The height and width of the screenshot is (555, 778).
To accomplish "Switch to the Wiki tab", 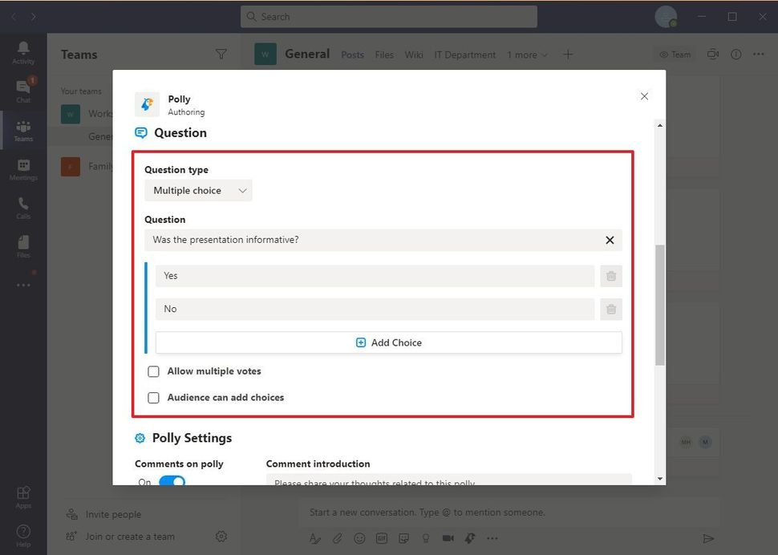I will tap(413, 55).
